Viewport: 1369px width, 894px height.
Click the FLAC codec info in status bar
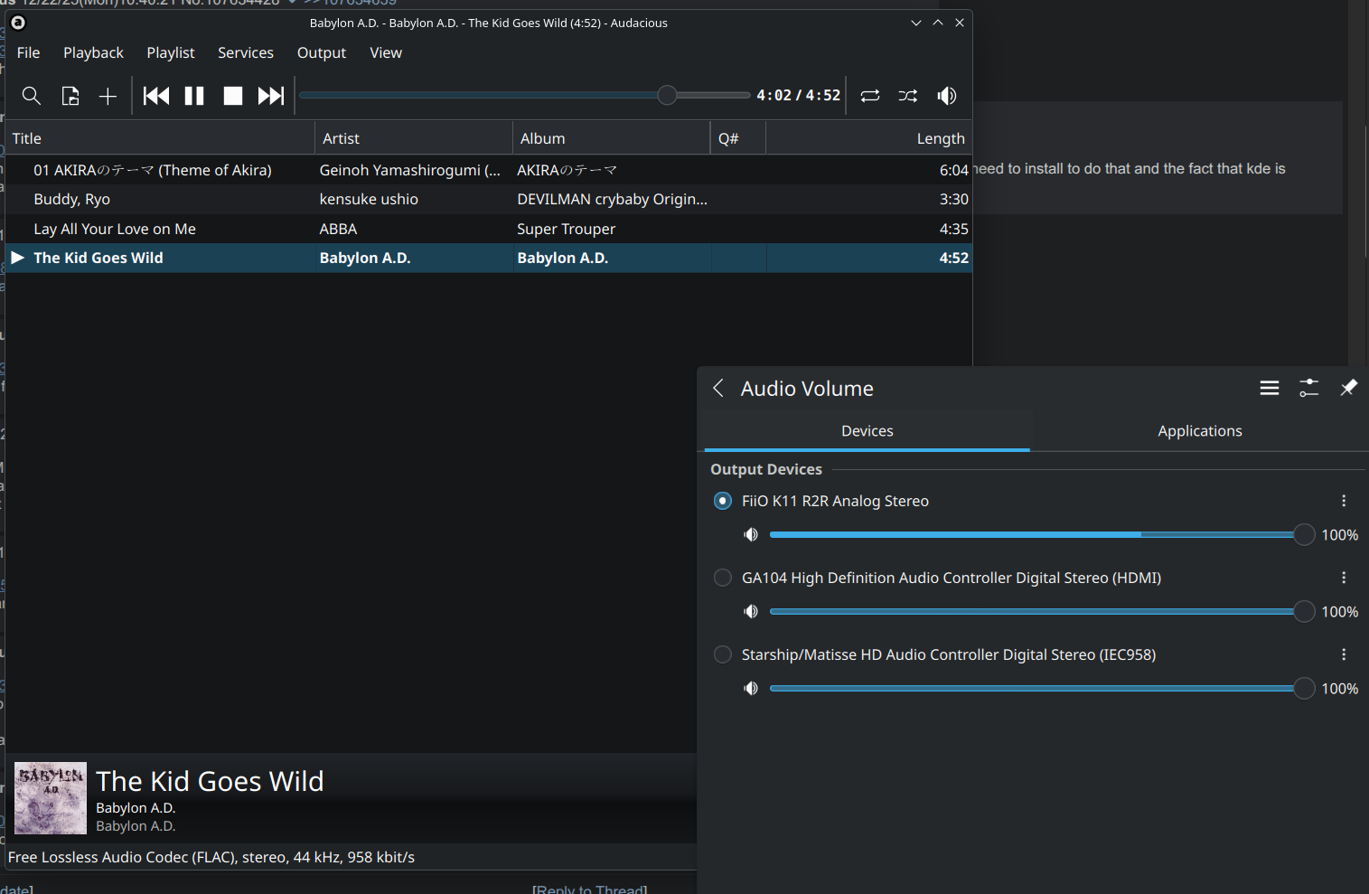[211, 857]
